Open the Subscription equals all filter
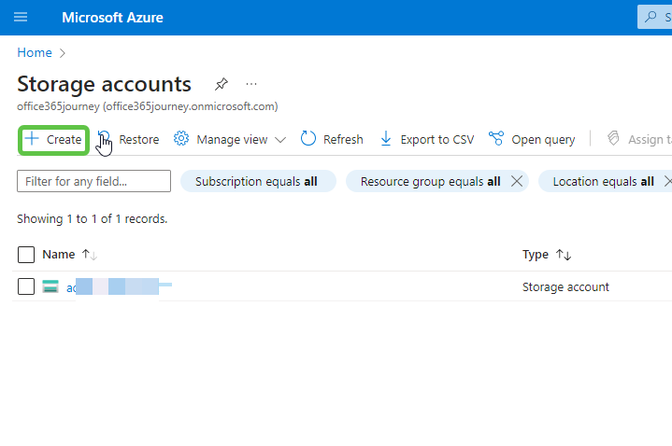This screenshot has height=446, width=672. click(x=257, y=182)
